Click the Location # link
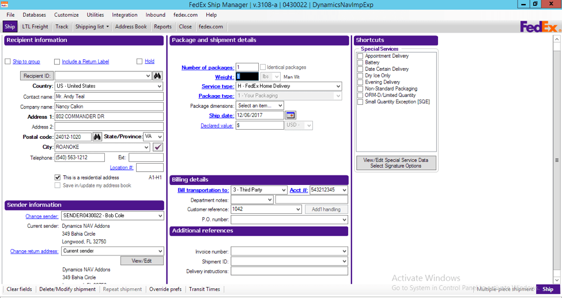This screenshot has height=298, width=562. [x=122, y=168]
